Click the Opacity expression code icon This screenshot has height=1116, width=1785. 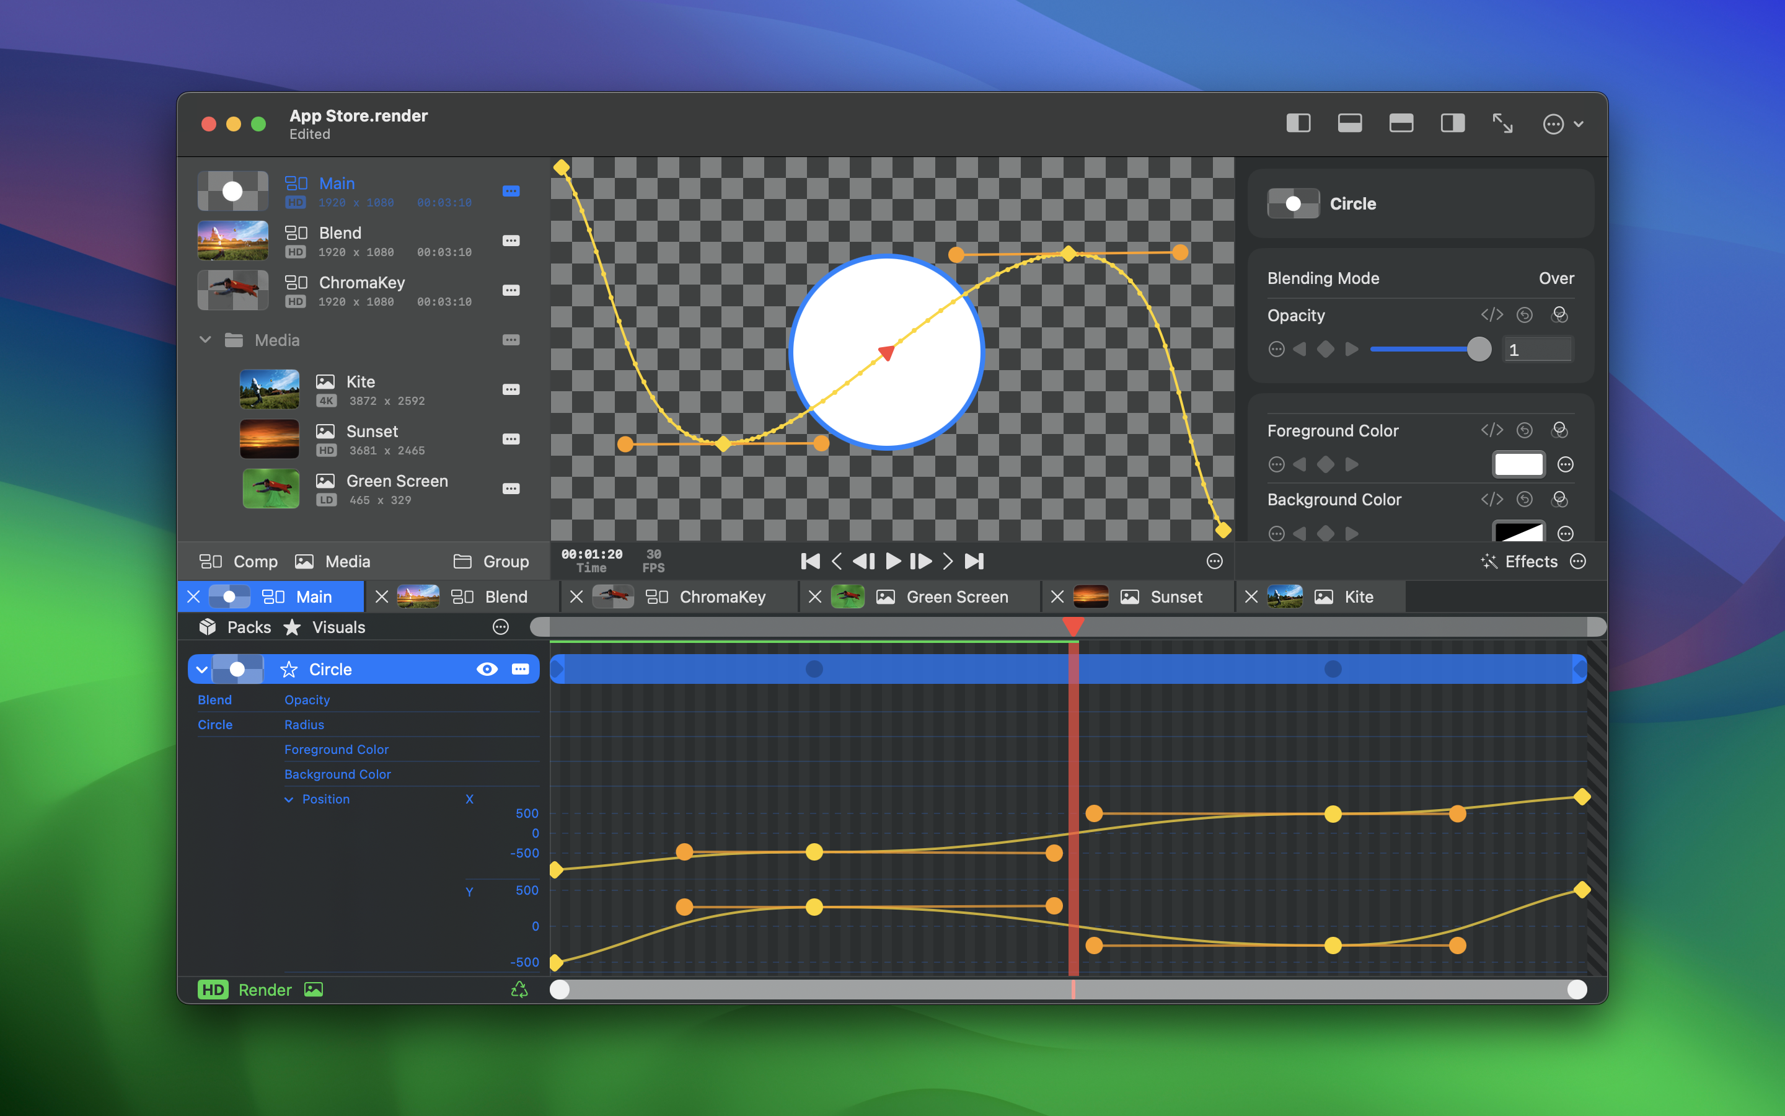[x=1491, y=315]
